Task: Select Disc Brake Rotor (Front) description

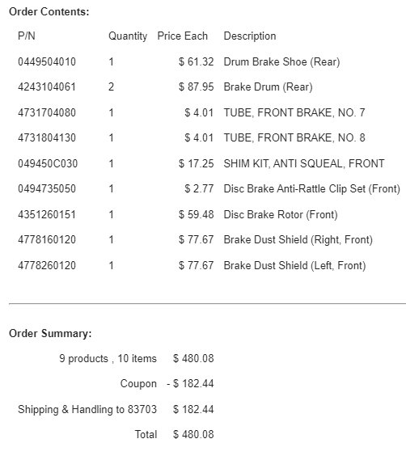Action: pos(281,214)
